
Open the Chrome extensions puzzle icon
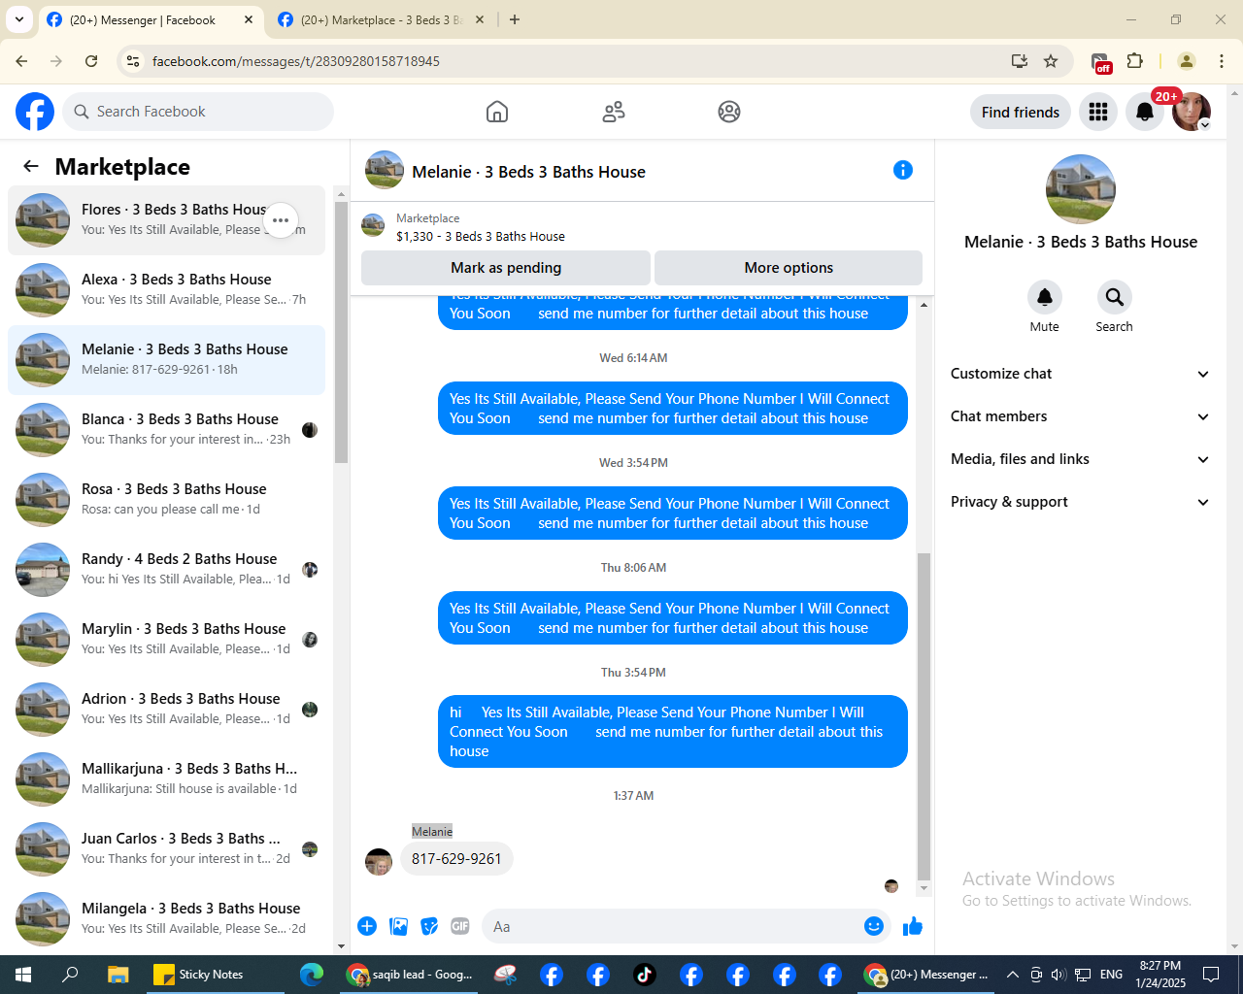pyautogui.click(x=1134, y=61)
